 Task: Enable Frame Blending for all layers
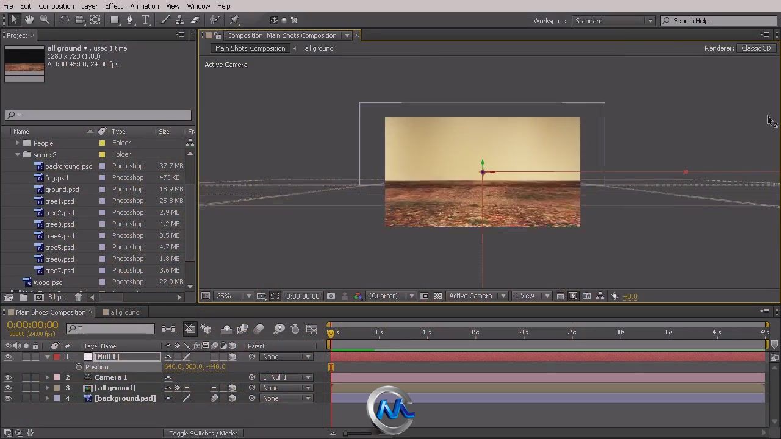click(243, 329)
